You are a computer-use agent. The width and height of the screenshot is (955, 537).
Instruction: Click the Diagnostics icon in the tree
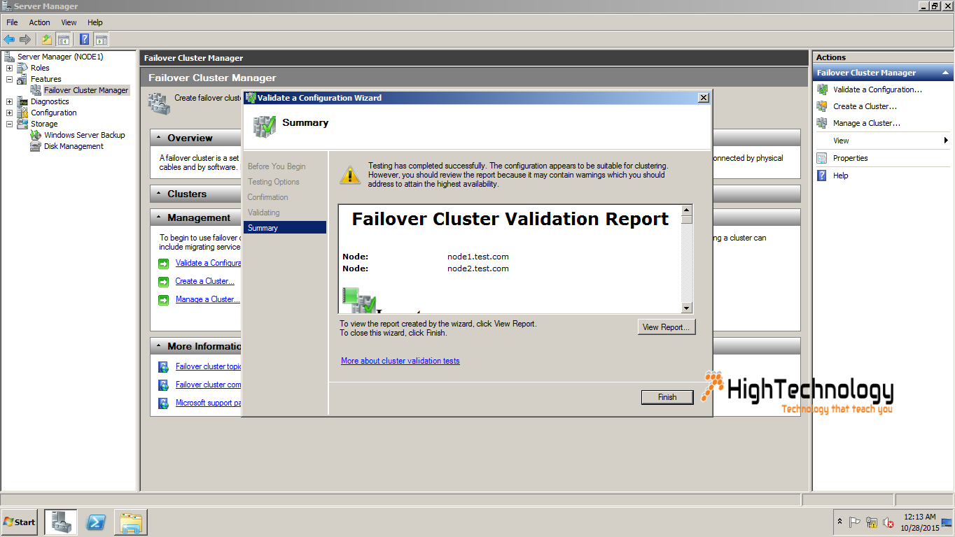pyautogui.click(x=23, y=101)
